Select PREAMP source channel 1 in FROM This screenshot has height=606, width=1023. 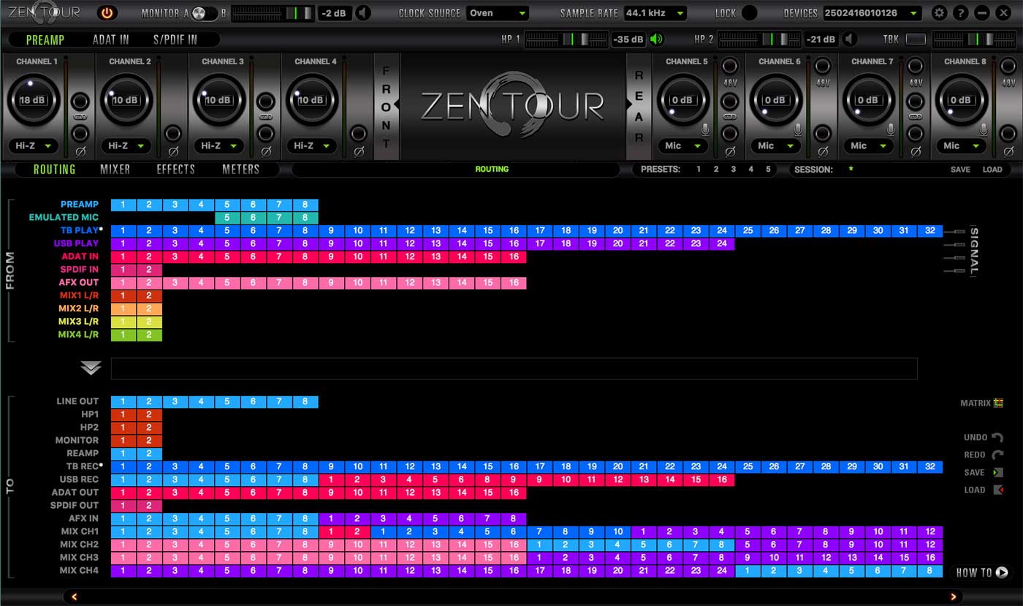123,205
